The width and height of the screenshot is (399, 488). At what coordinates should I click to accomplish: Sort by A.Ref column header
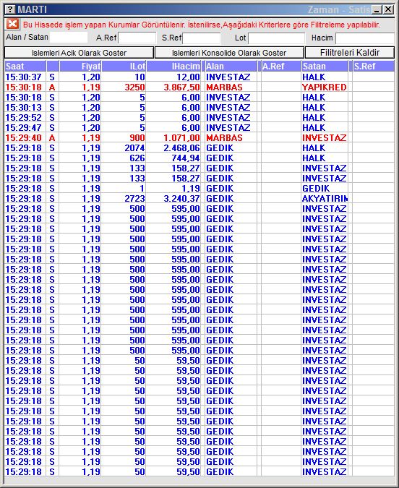(x=281, y=66)
